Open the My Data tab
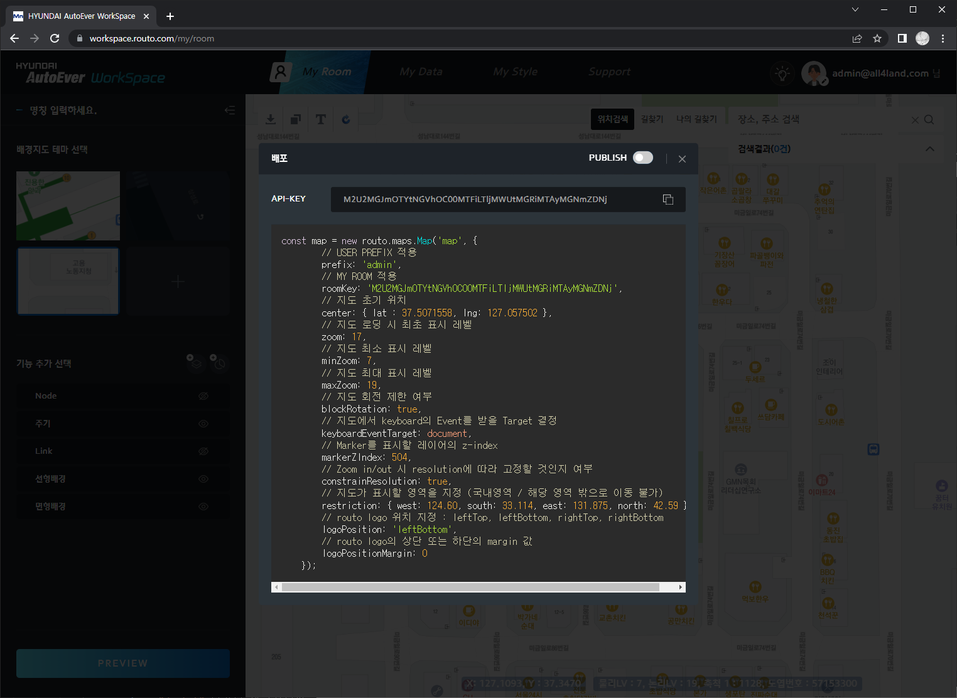This screenshot has width=957, height=698. pos(421,72)
